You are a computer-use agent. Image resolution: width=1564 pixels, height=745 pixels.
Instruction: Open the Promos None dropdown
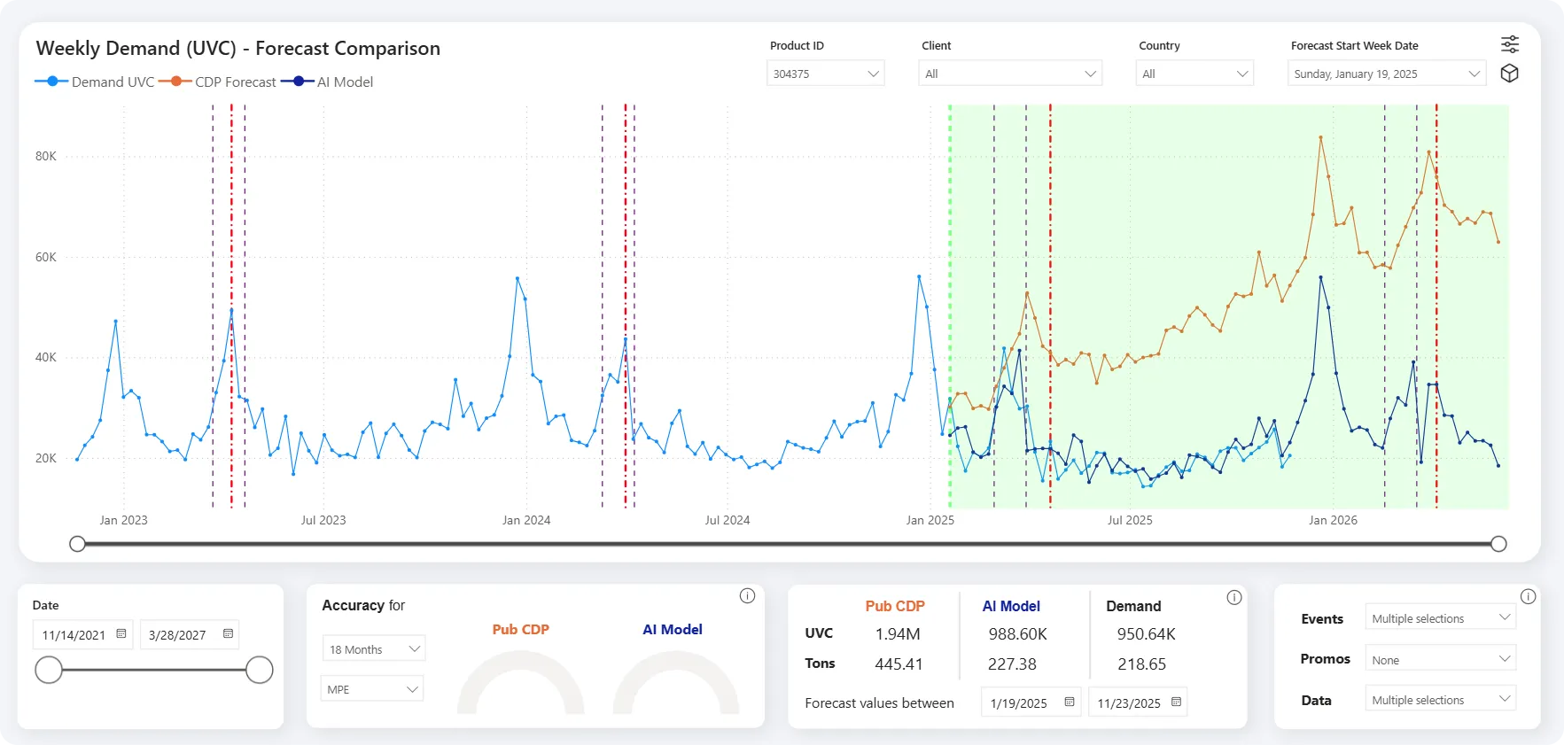pos(1440,659)
